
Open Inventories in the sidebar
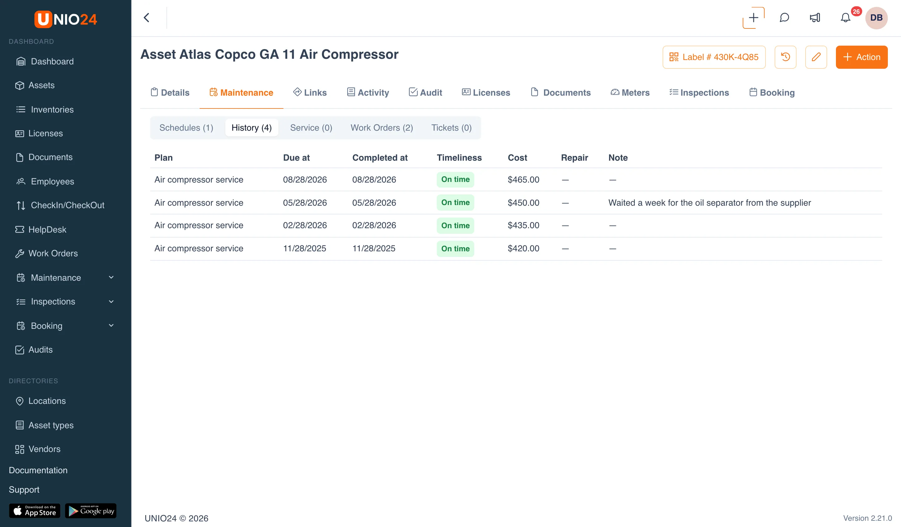pyautogui.click(x=45, y=110)
